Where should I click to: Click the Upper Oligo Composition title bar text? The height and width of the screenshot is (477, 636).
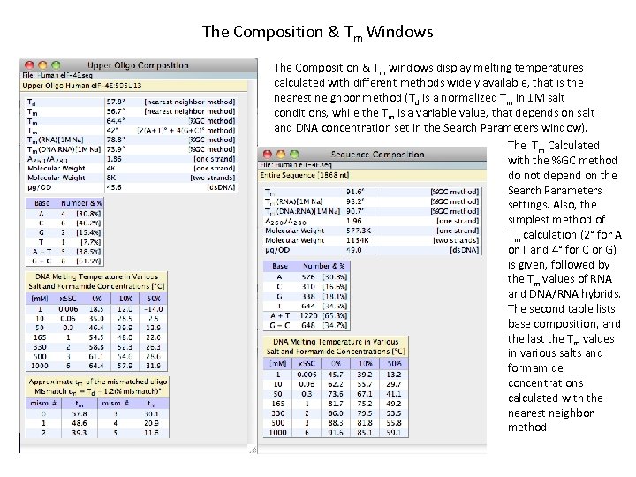(x=138, y=65)
